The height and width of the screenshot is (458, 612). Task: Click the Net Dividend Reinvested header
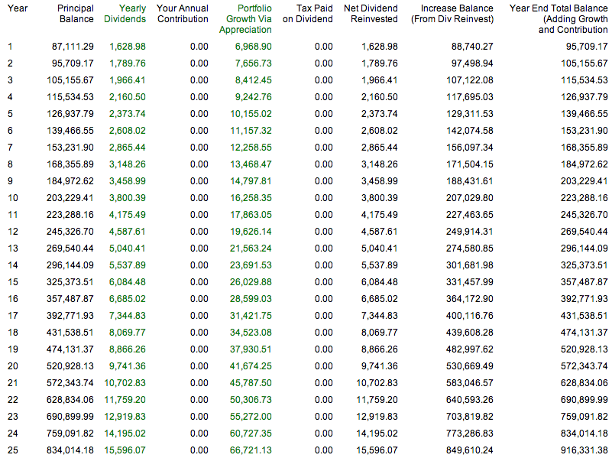coord(371,14)
